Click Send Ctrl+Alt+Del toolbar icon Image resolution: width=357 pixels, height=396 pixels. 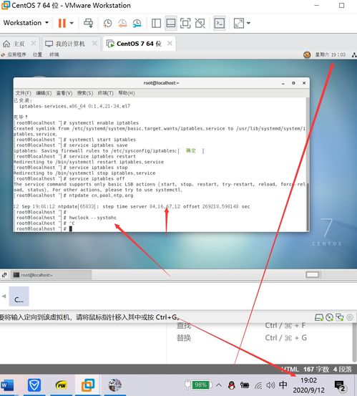tap(88, 23)
